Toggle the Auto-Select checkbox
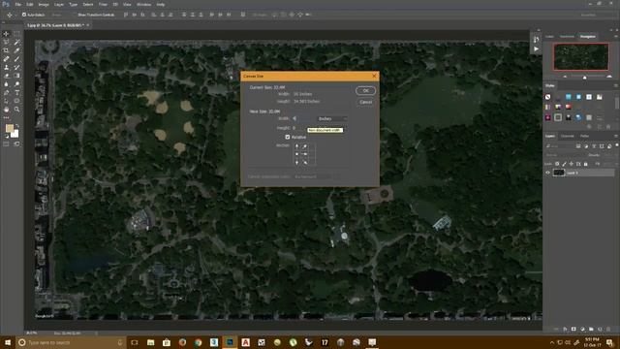 point(24,15)
